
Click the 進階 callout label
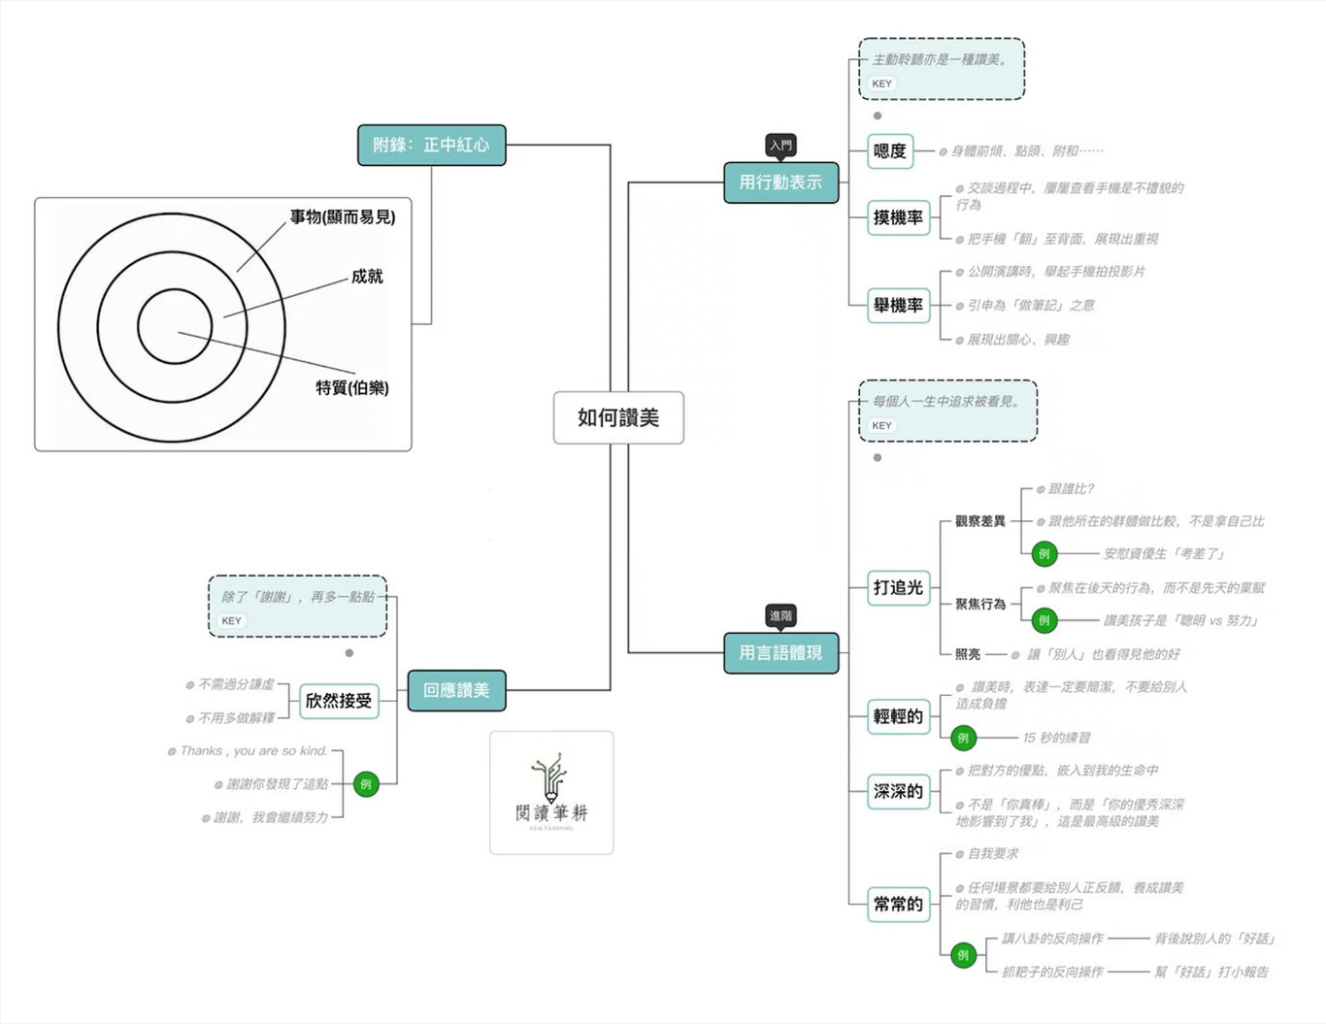pyautogui.click(x=780, y=616)
